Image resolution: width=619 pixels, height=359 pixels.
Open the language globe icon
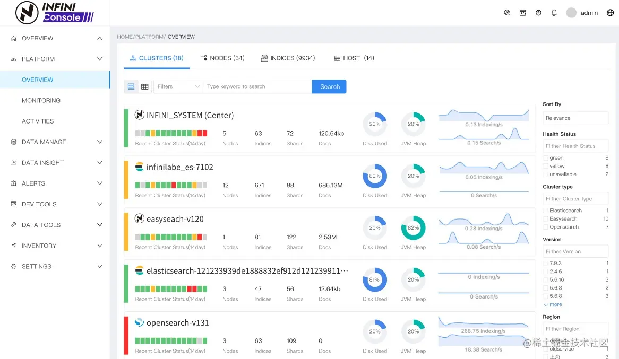pos(611,13)
